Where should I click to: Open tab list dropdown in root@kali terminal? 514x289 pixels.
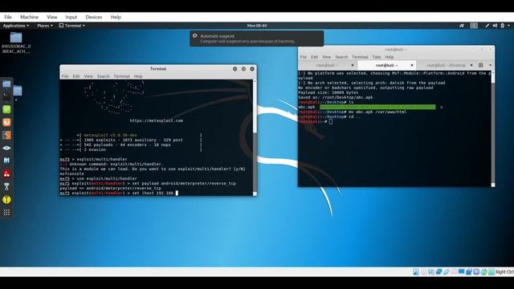coord(490,65)
